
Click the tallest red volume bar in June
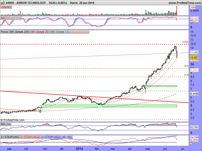[177, 11]
